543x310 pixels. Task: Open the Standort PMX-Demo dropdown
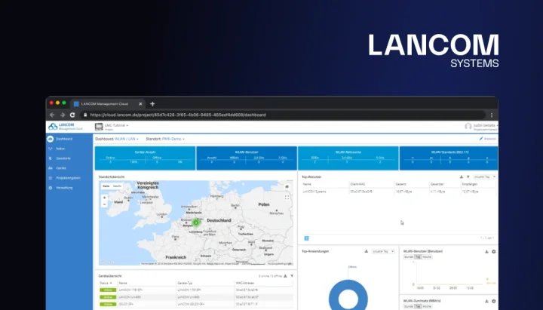pyautogui.click(x=173, y=139)
